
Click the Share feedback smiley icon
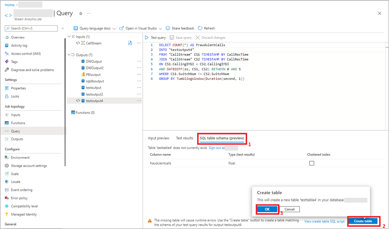click(x=168, y=28)
